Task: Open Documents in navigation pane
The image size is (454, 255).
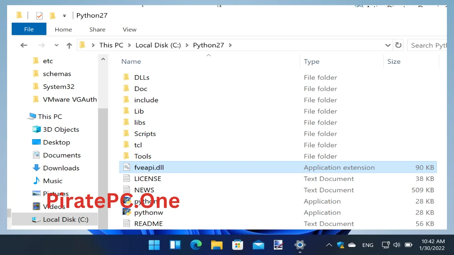Action: 62,155
